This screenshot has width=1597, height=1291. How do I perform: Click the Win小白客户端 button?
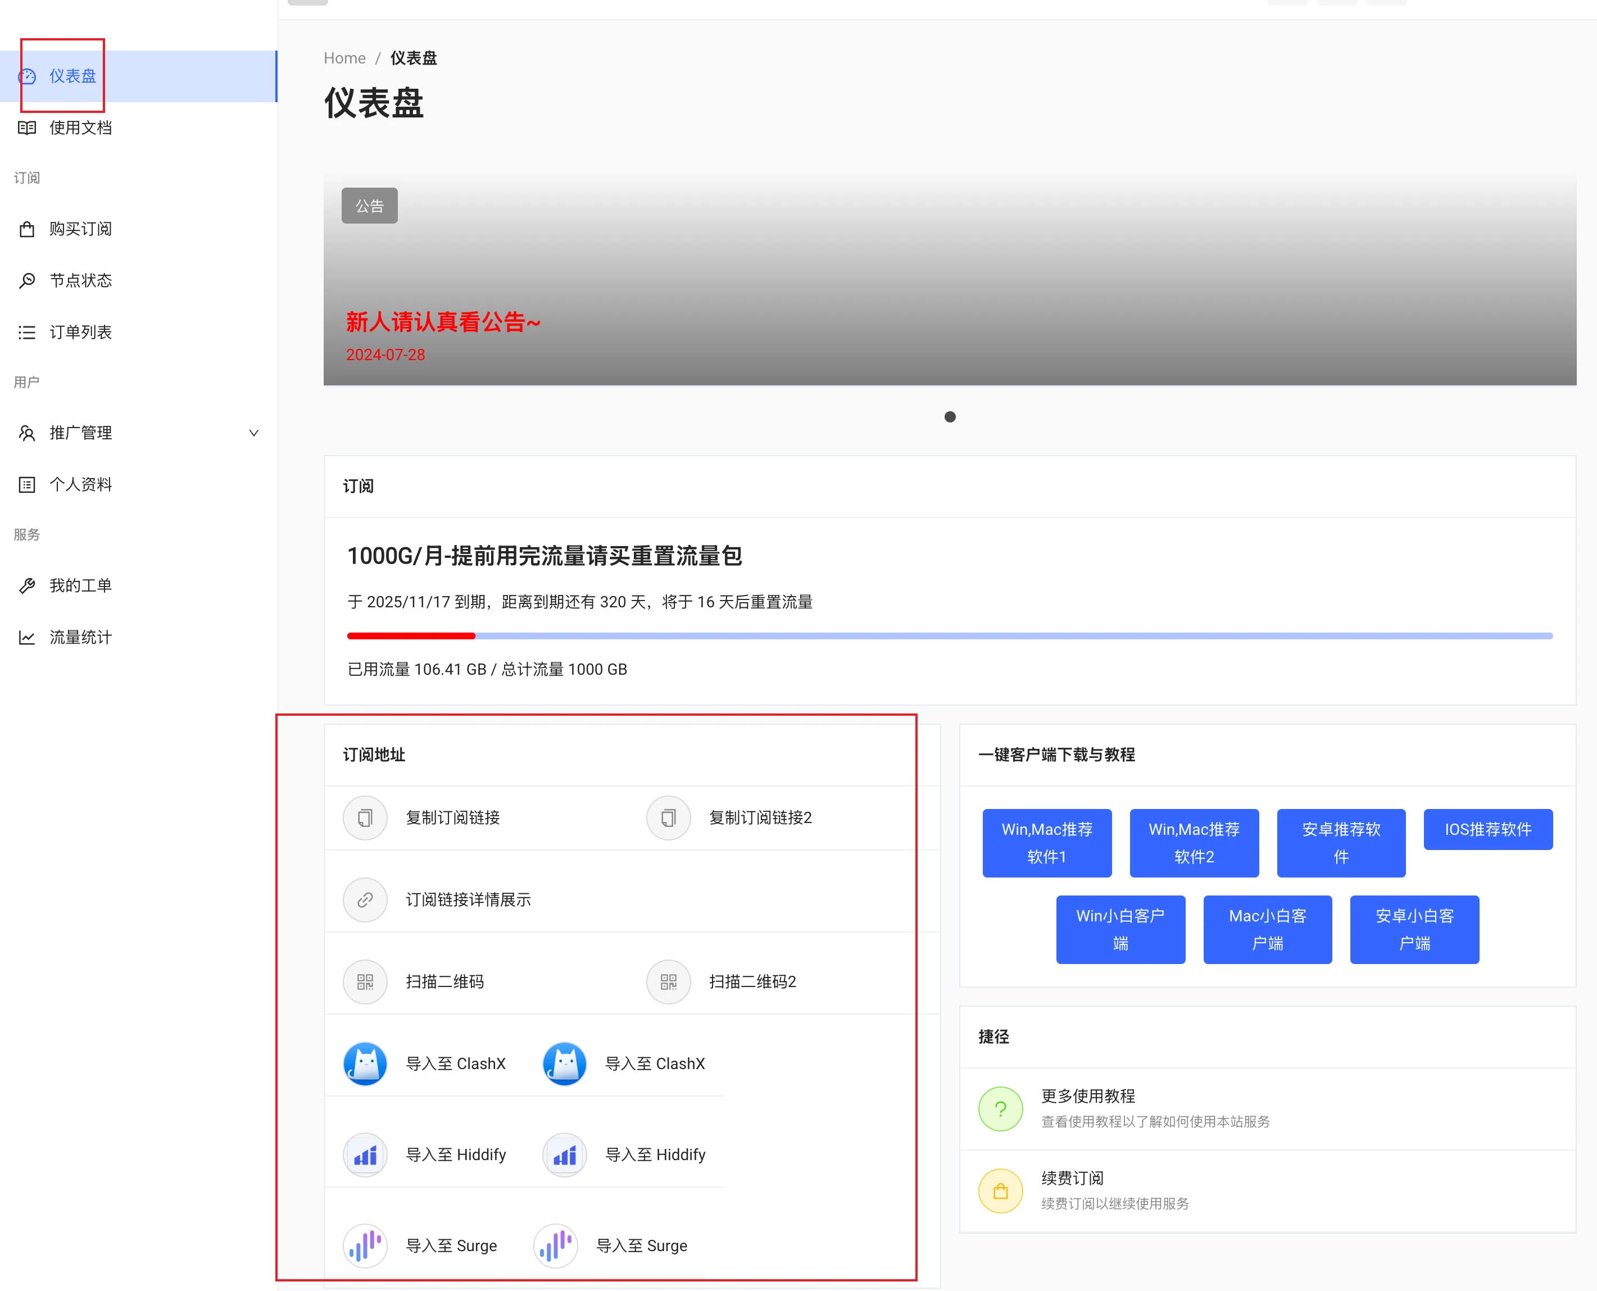click(1120, 930)
